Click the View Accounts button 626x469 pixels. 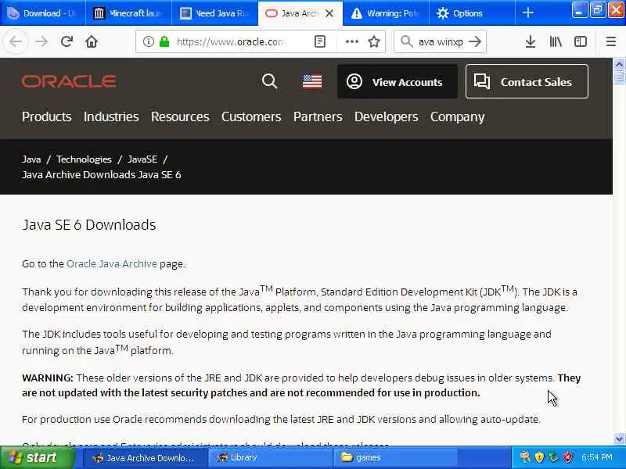point(398,81)
